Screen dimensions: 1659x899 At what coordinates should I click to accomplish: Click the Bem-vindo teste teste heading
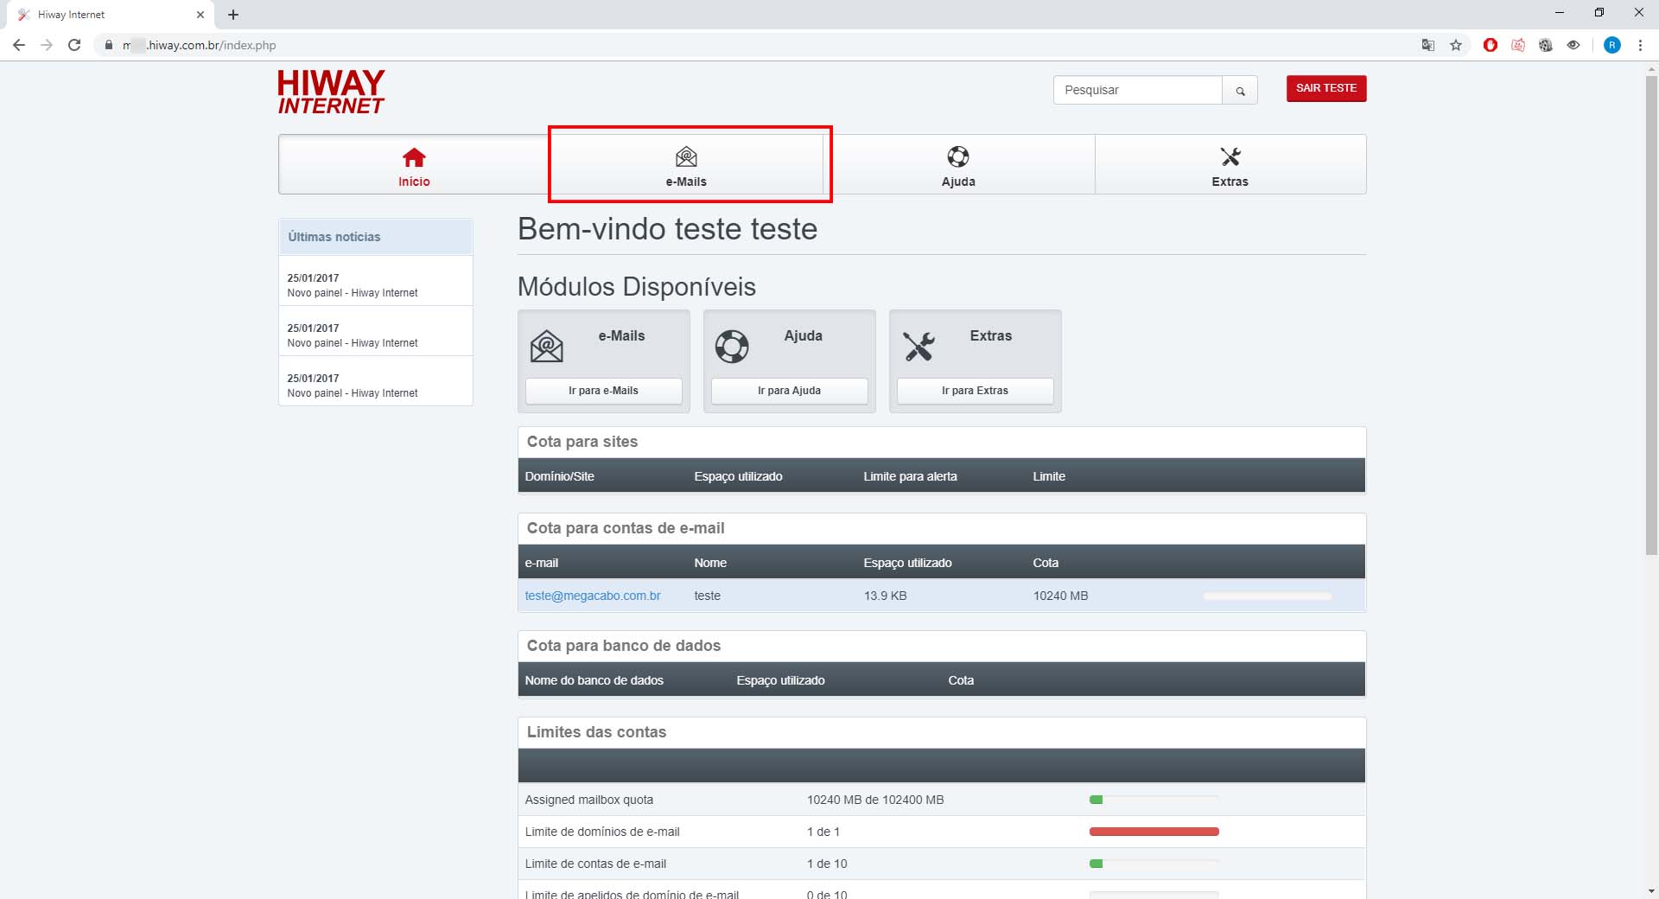tap(667, 229)
